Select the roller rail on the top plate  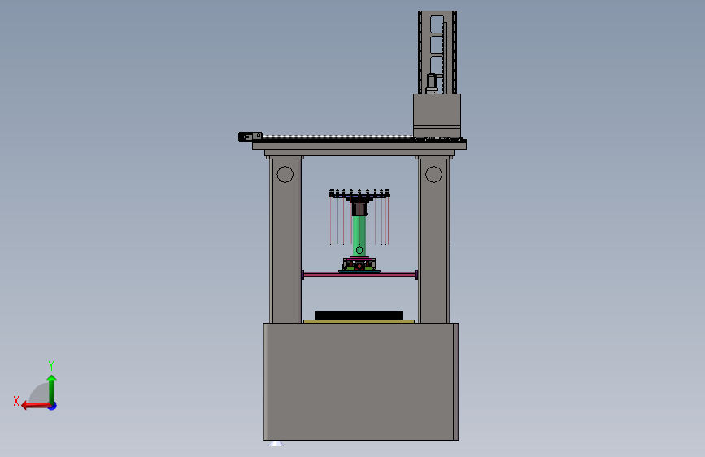click(x=337, y=137)
